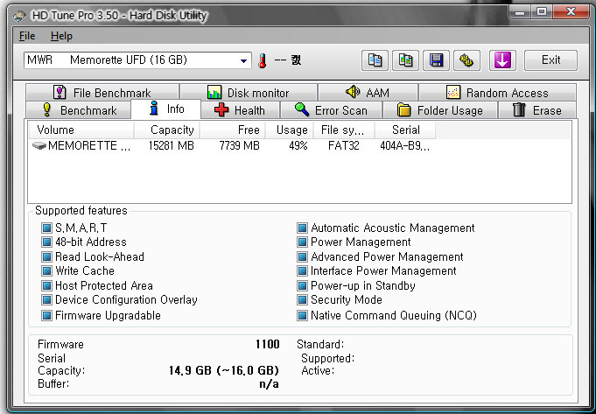Toggle the Host Protected Area checkbox
This screenshot has height=414, width=596.
(x=46, y=286)
